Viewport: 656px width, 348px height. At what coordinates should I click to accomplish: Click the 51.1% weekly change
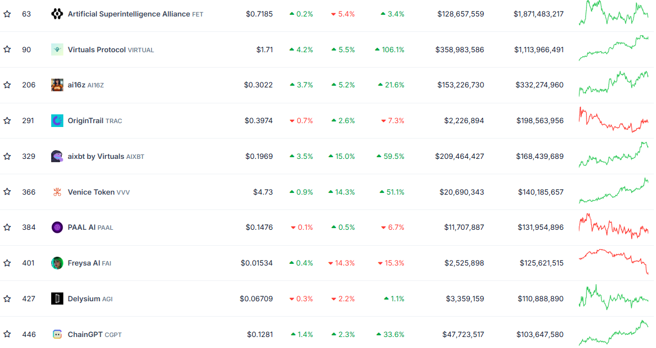392,192
